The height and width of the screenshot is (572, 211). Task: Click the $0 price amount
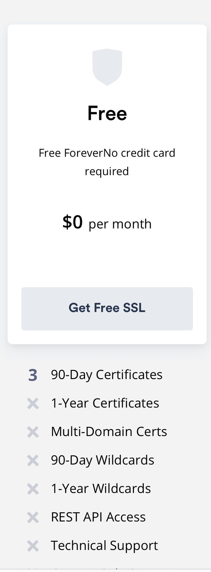(73, 222)
